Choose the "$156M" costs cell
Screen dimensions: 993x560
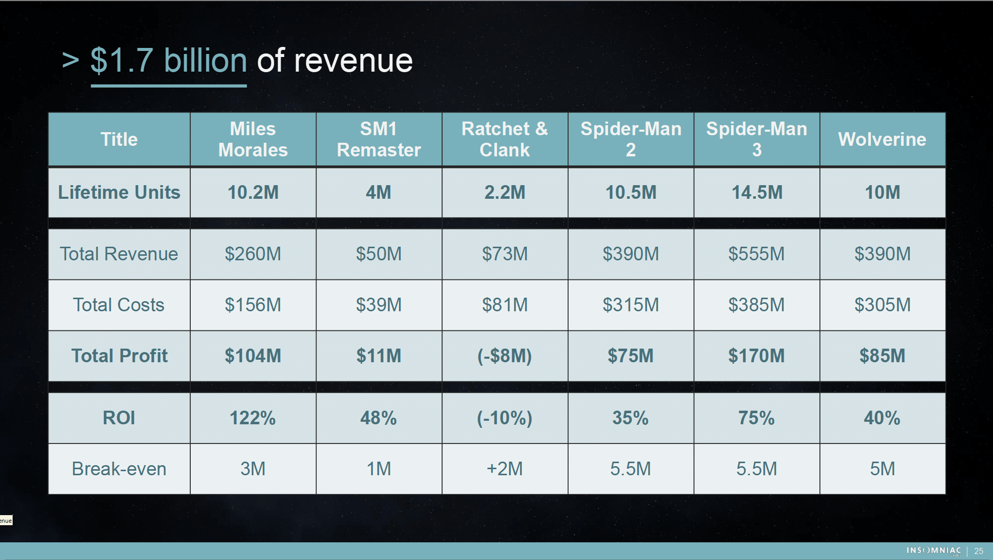coord(253,305)
